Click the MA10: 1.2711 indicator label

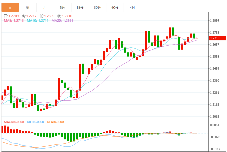tap(38, 20)
